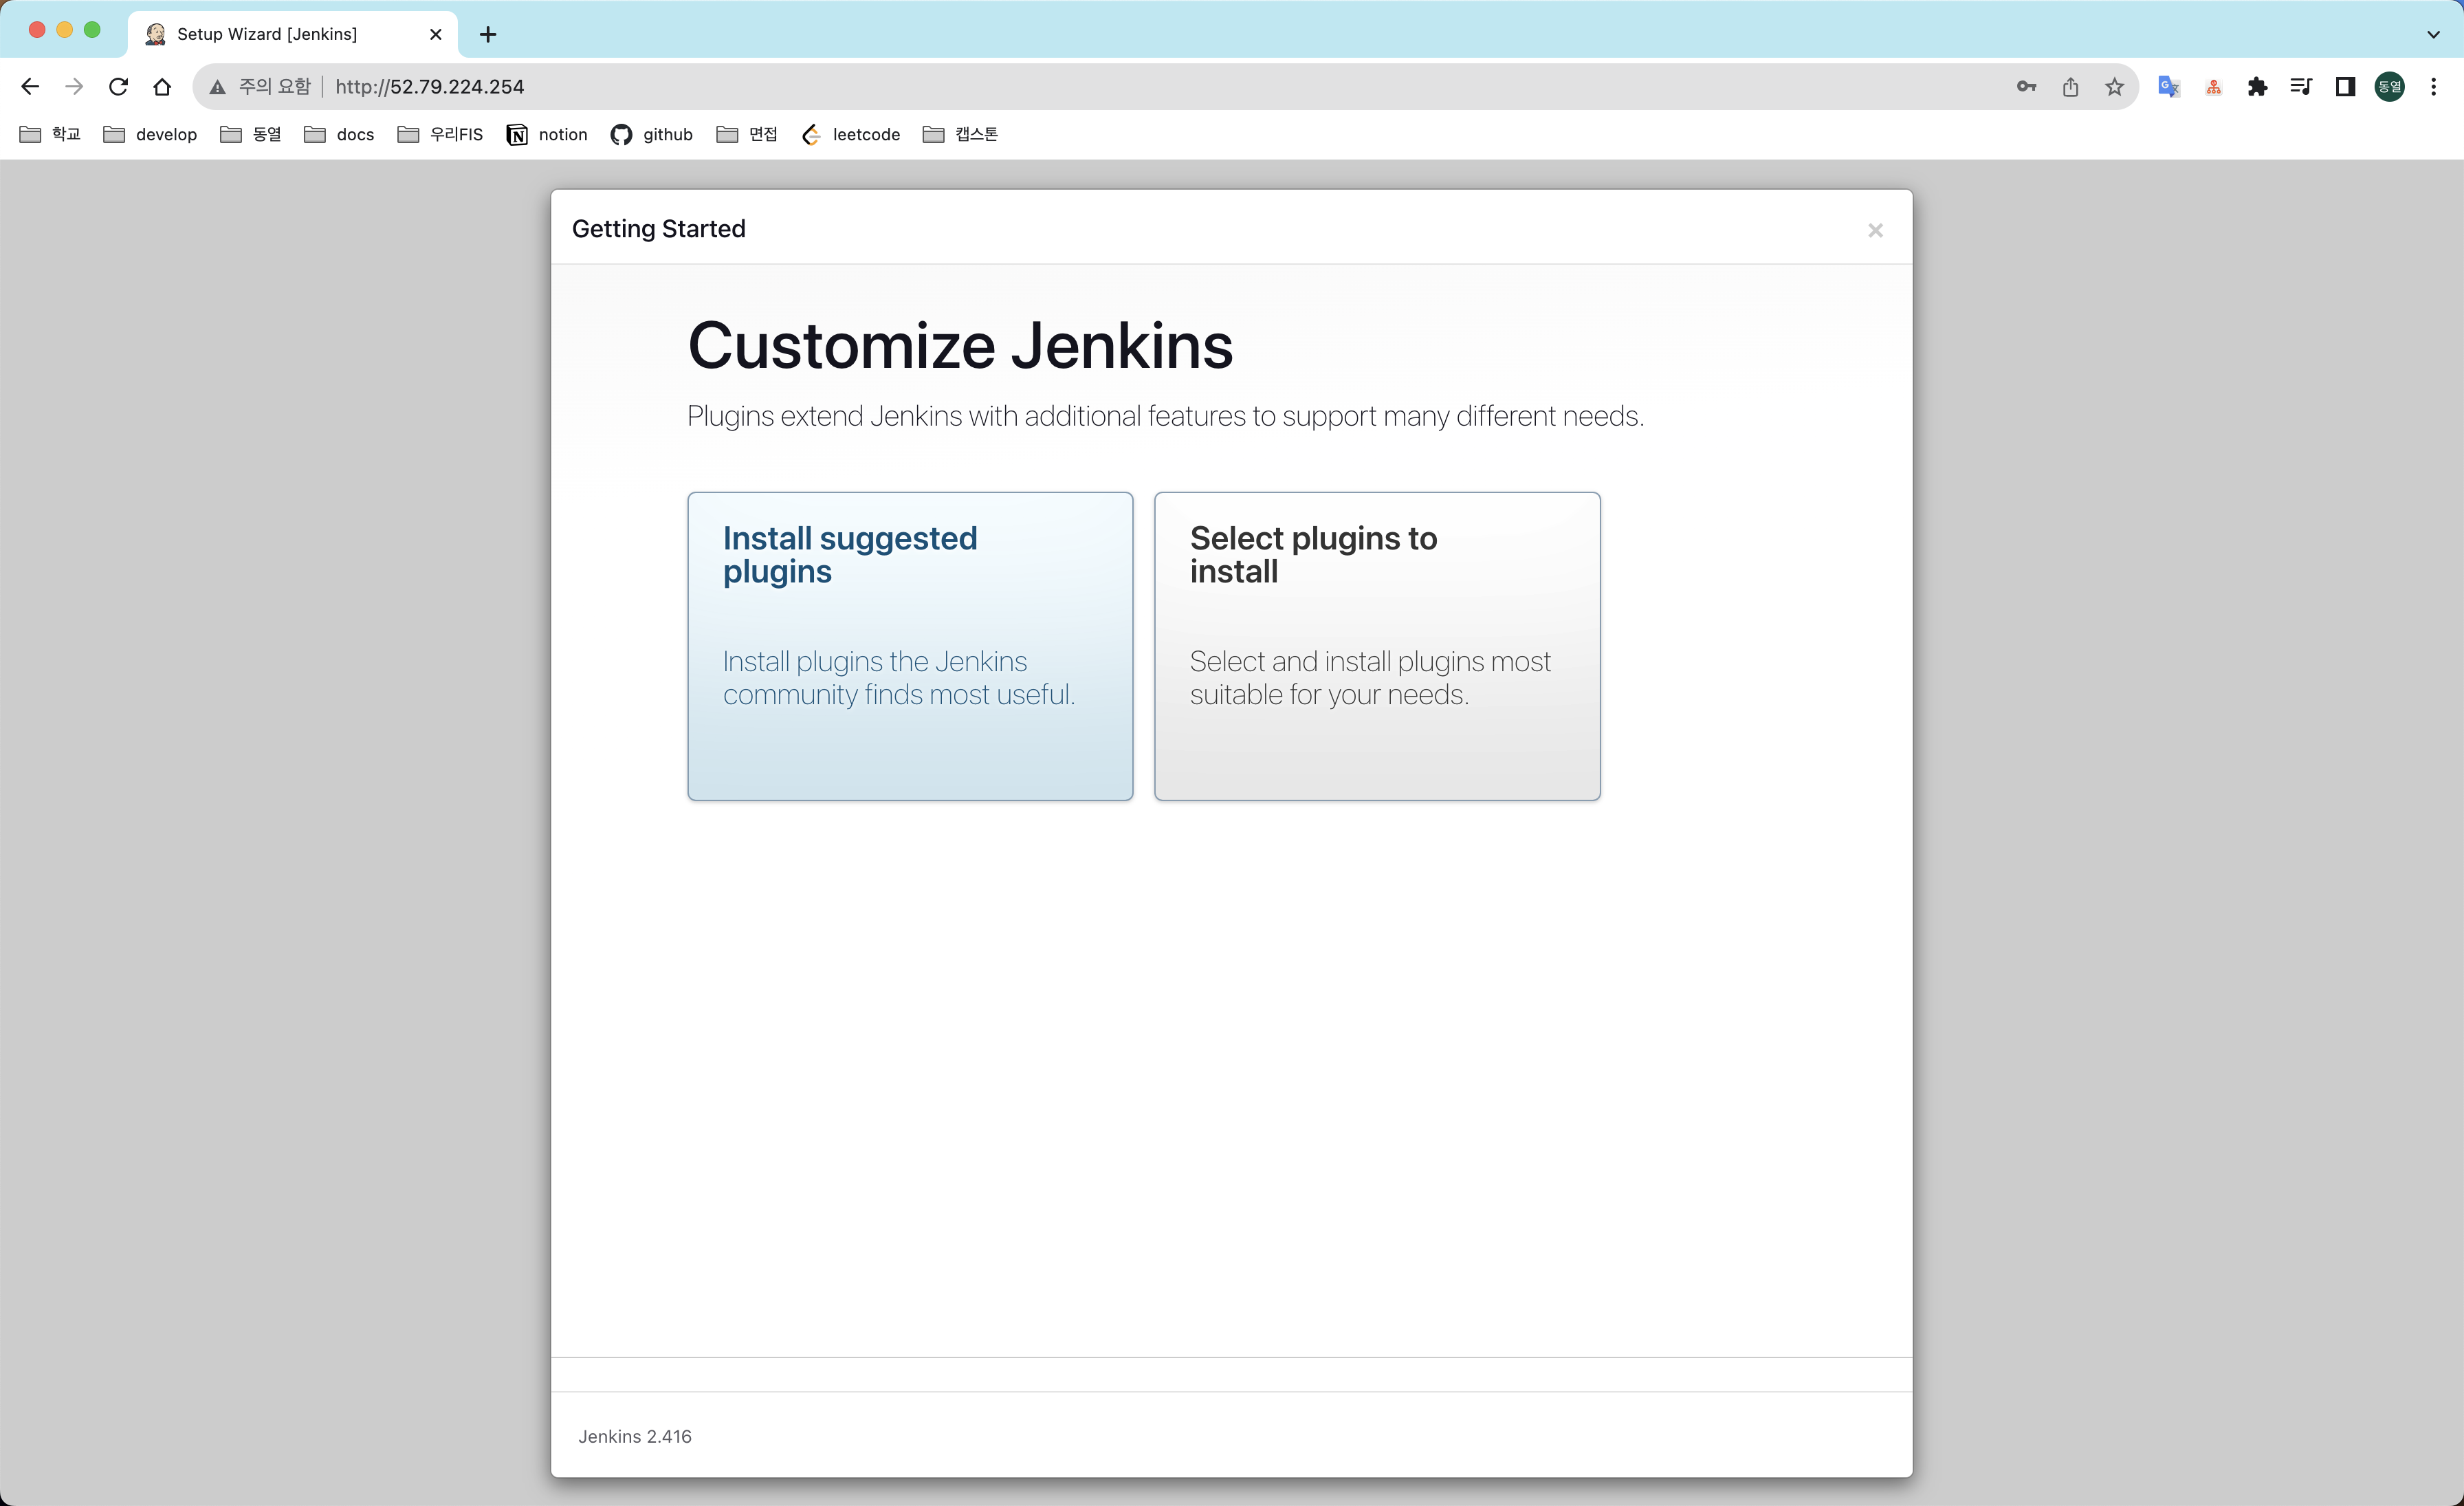Click Install suggested plugins card
2464x1506 pixels.
909,645
